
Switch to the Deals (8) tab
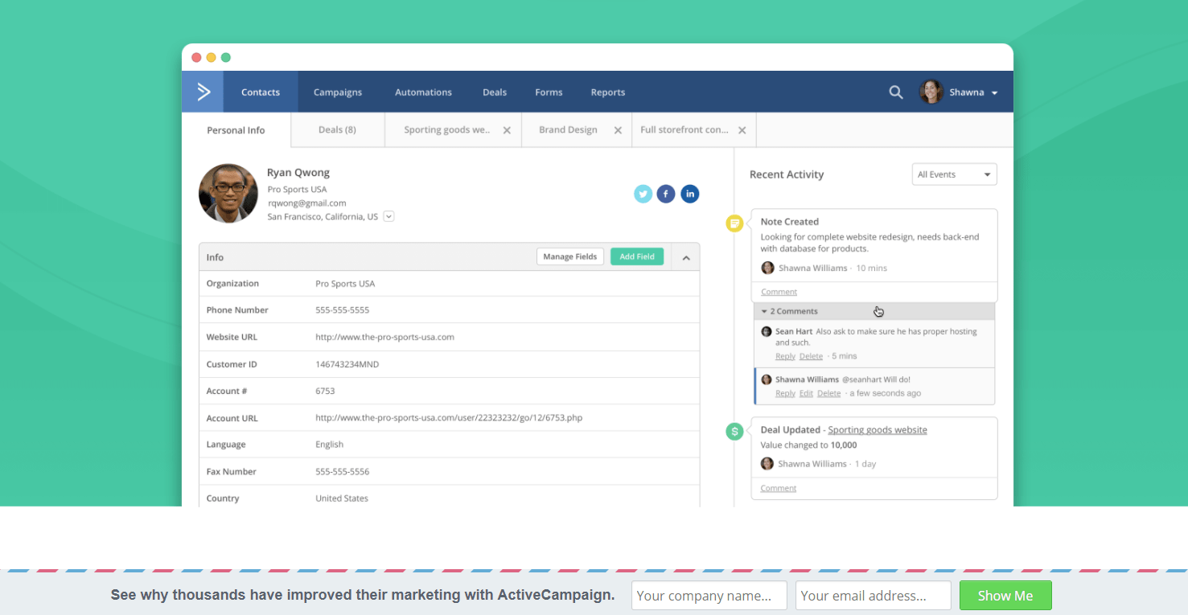338,129
